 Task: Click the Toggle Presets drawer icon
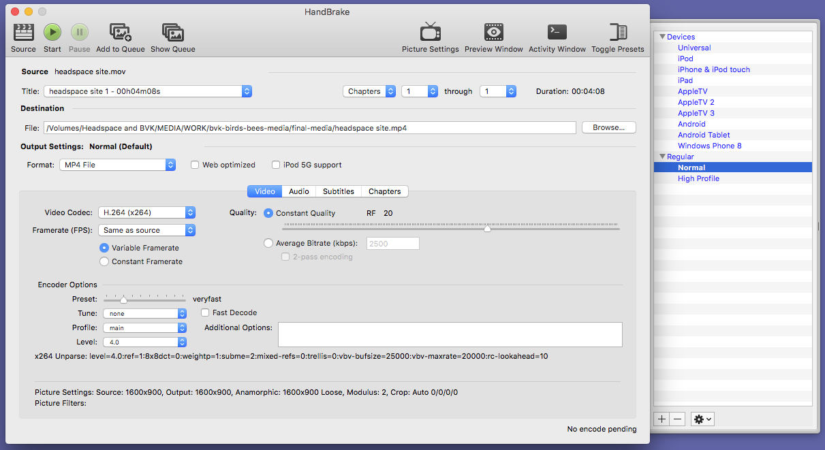pyautogui.click(x=618, y=32)
